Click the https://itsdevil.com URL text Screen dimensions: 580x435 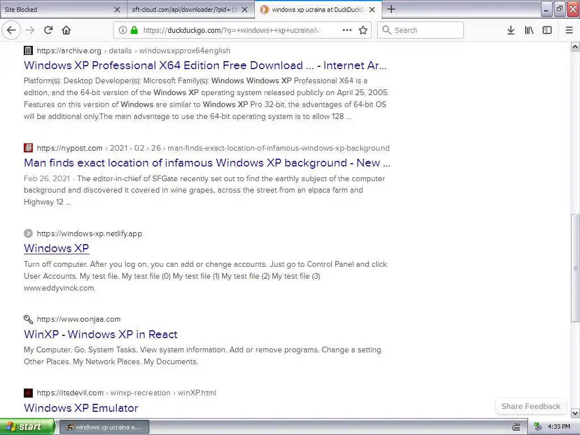pyautogui.click(x=70, y=393)
